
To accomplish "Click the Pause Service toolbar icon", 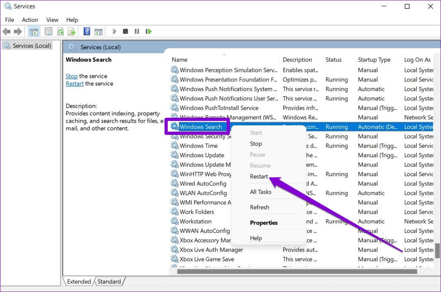I will pyautogui.click(x=137, y=31).
